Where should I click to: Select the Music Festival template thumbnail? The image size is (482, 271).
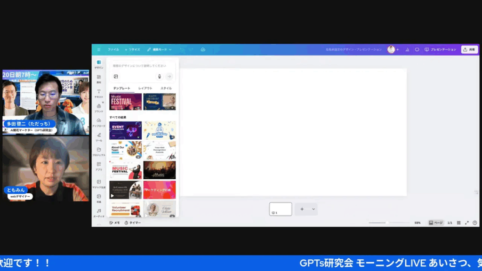pos(125,102)
